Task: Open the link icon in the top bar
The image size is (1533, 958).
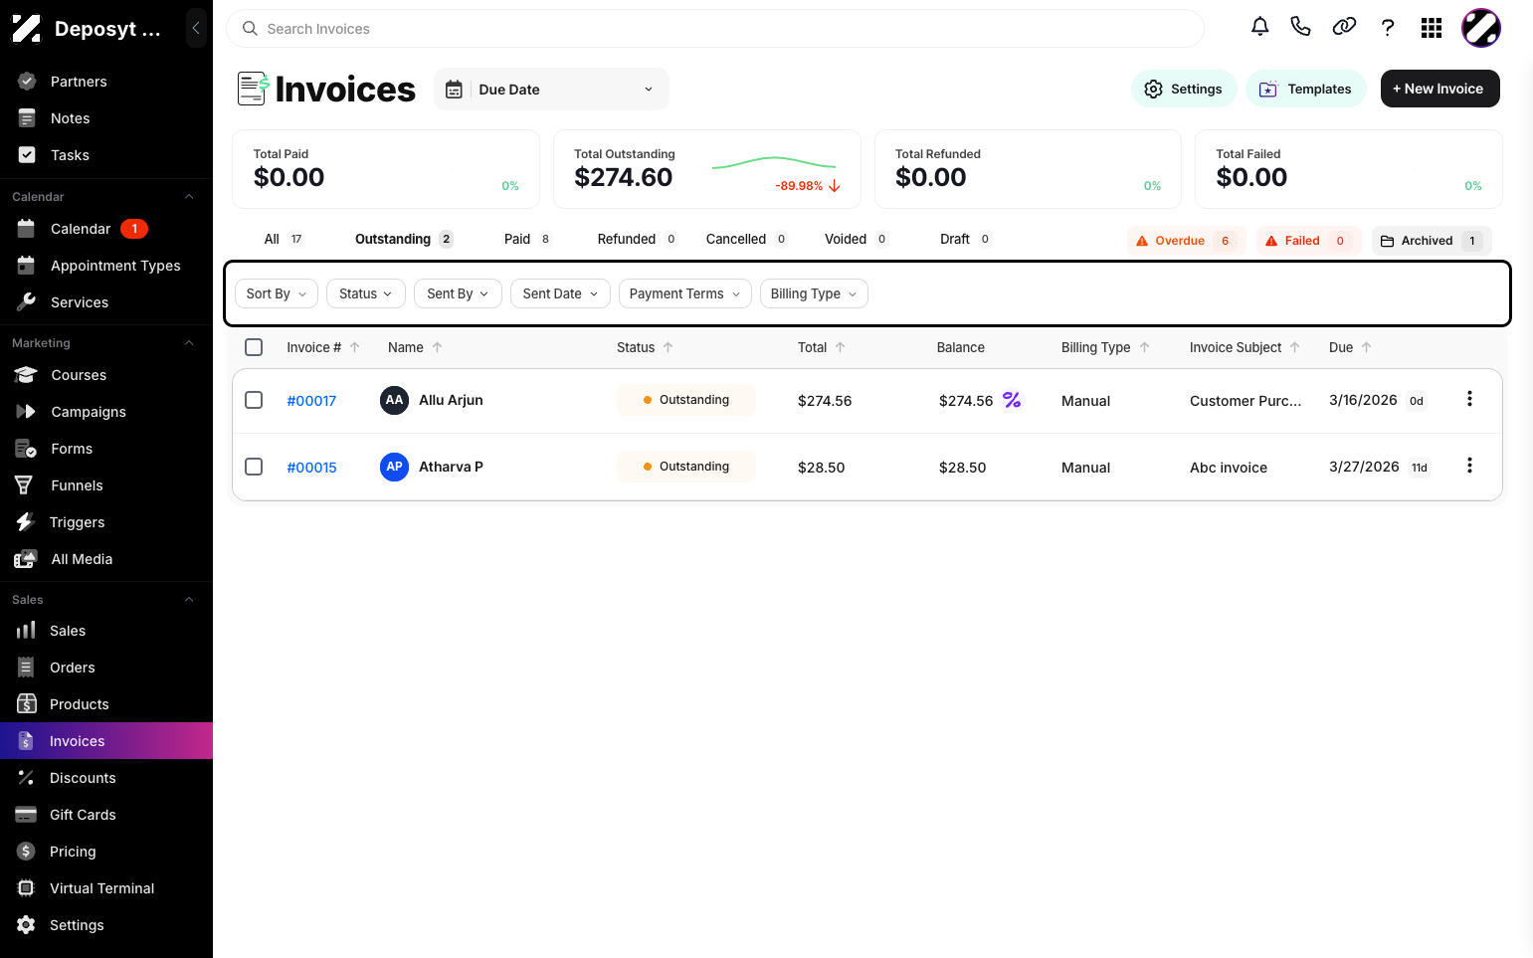Action: click(1344, 27)
